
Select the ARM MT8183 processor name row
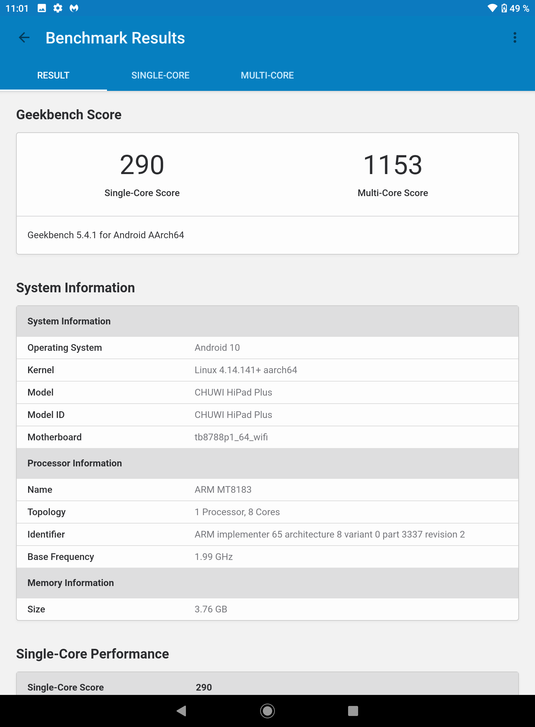[267, 489]
